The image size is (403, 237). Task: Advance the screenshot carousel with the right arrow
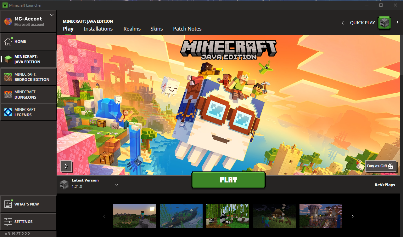tap(352, 216)
